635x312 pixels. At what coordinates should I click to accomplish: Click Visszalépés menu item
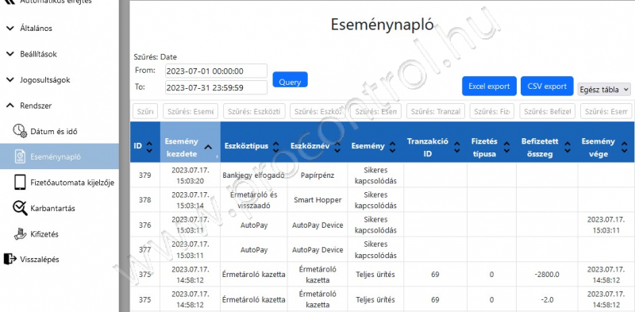click(59, 259)
